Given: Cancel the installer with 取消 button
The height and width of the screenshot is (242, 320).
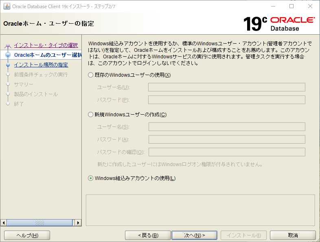Looking at the screenshot, I should pos(293,235).
